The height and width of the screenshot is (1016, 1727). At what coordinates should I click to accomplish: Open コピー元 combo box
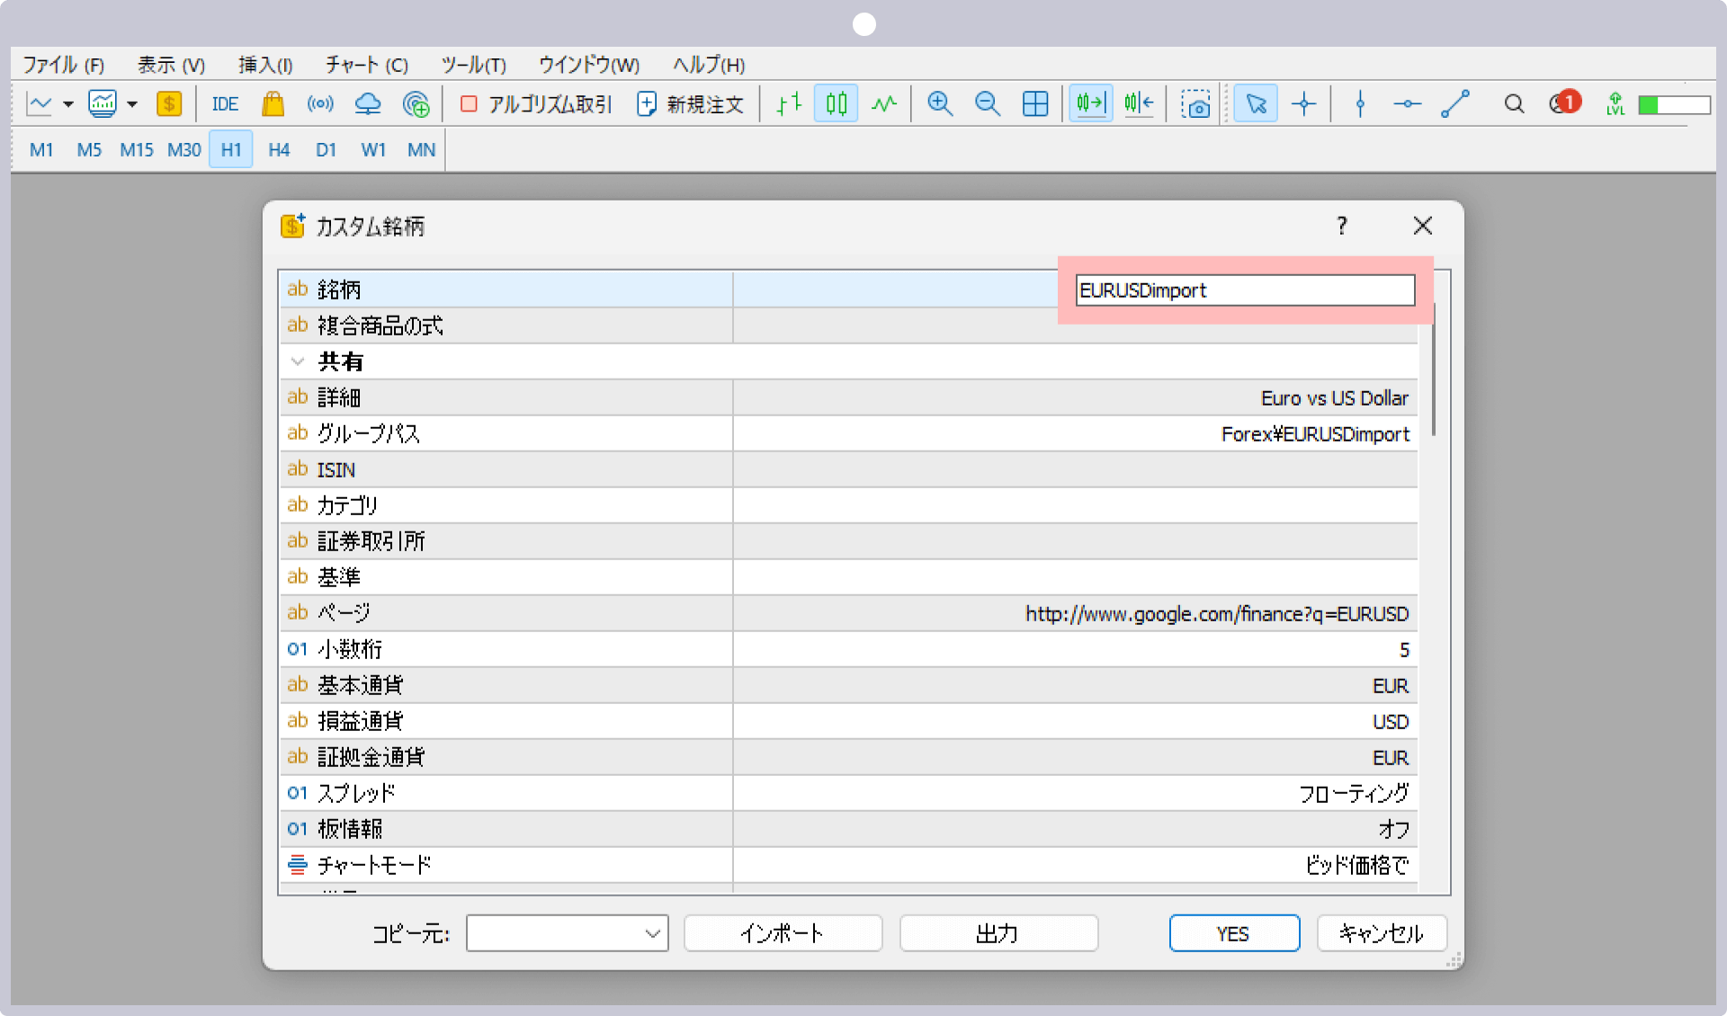pos(568,933)
